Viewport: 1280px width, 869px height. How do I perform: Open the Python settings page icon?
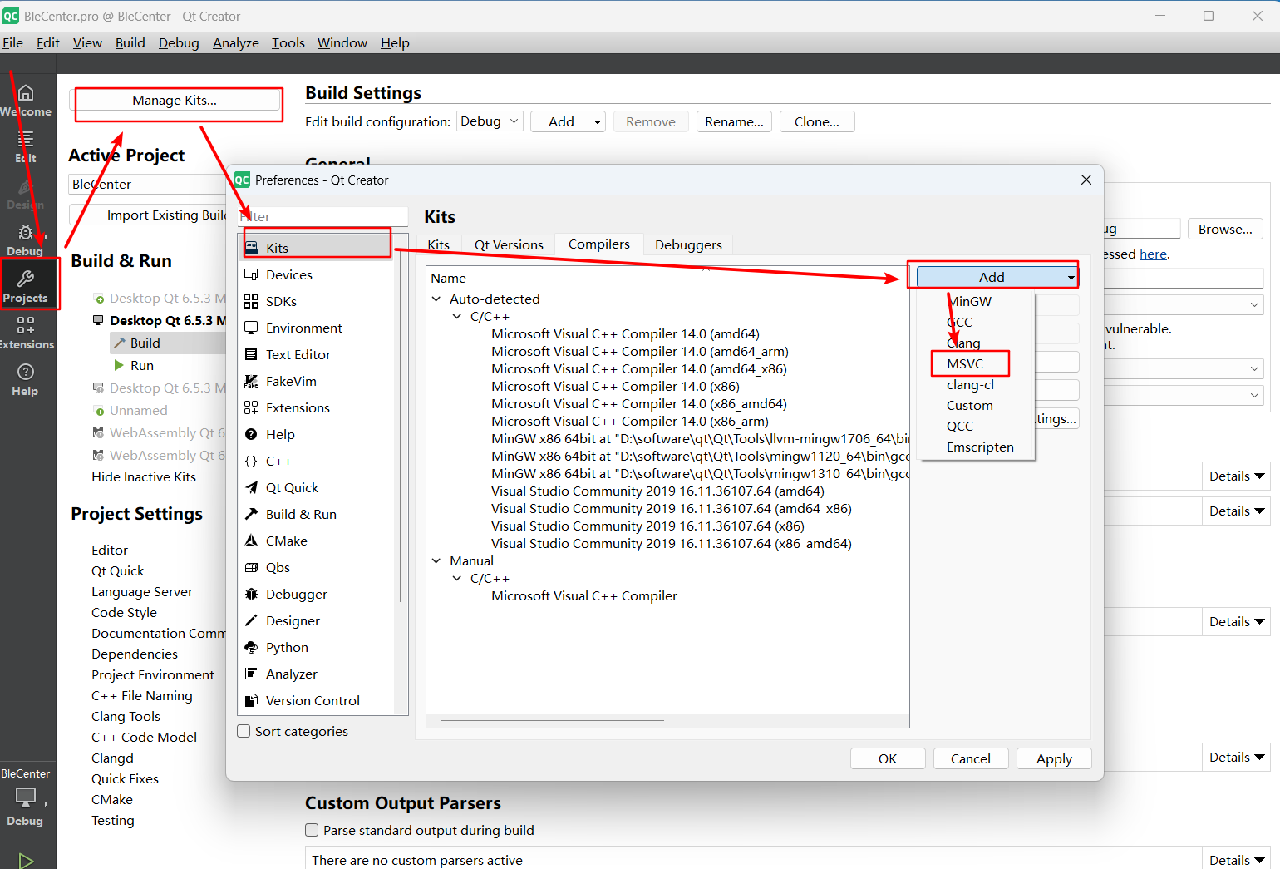coord(251,647)
